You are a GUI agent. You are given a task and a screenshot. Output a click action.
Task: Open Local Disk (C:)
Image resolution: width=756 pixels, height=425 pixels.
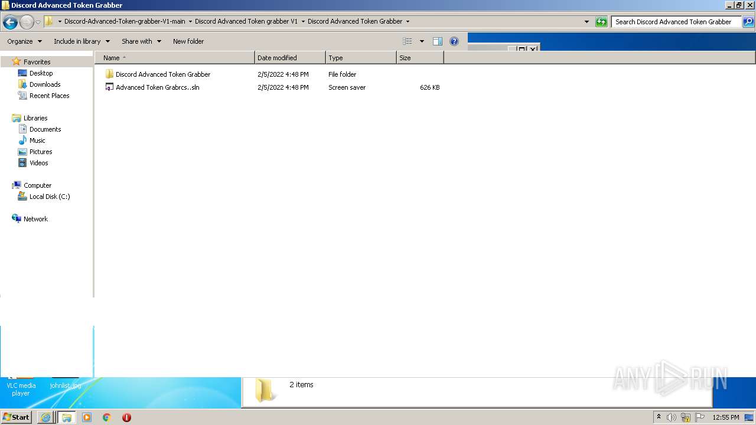50,197
